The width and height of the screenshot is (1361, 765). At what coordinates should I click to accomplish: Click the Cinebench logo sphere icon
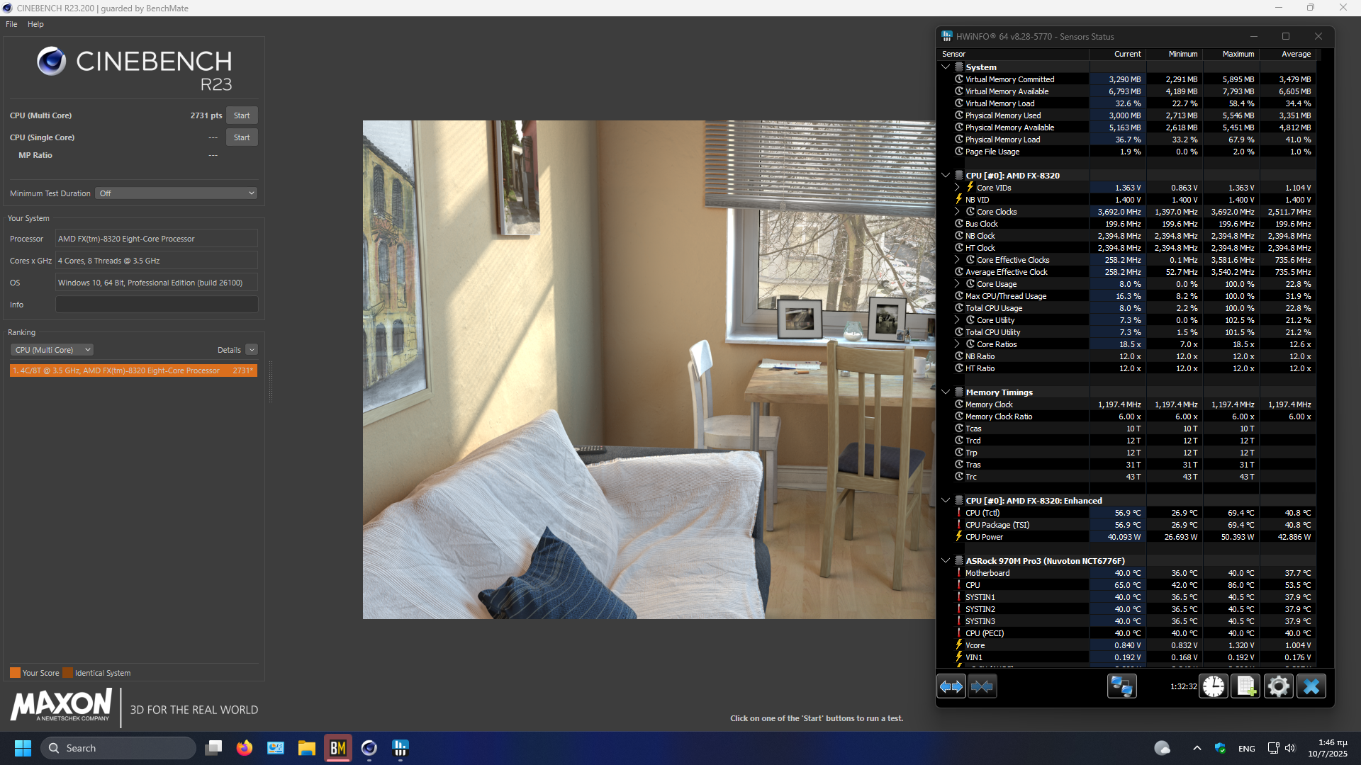point(52,62)
